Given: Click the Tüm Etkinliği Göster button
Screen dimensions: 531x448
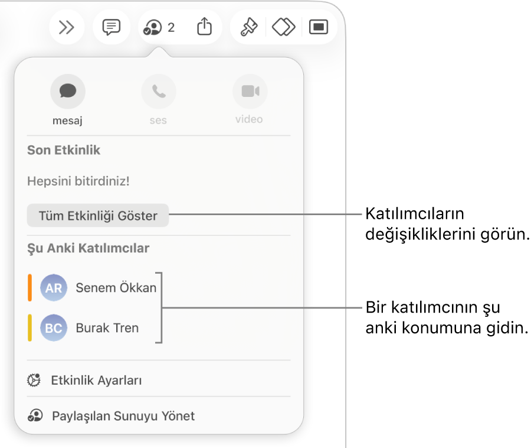Looking at the screenshot, I should point(98,215).
